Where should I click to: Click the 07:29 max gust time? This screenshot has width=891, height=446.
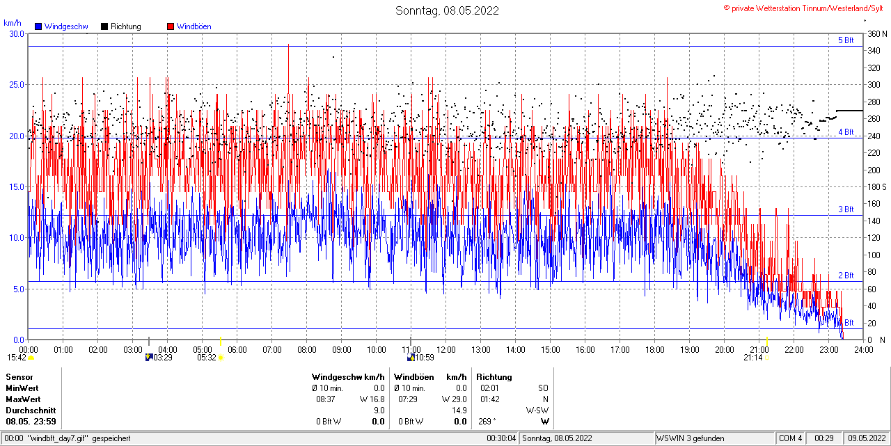pos(408,399)
